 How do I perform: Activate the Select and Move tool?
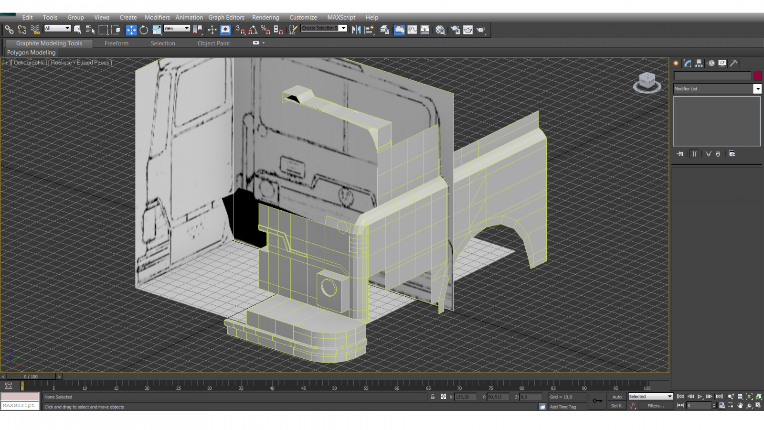coord(131,30)
